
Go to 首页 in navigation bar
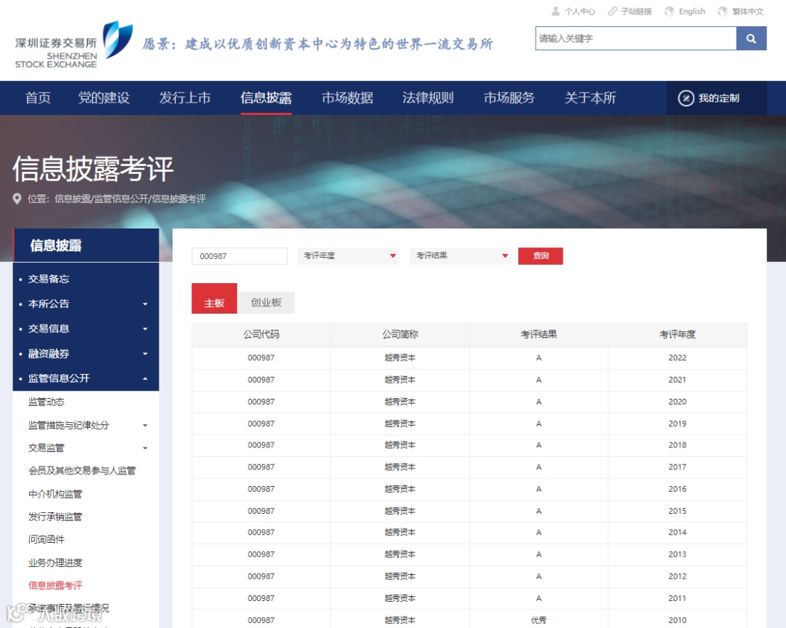click(38, 98)
